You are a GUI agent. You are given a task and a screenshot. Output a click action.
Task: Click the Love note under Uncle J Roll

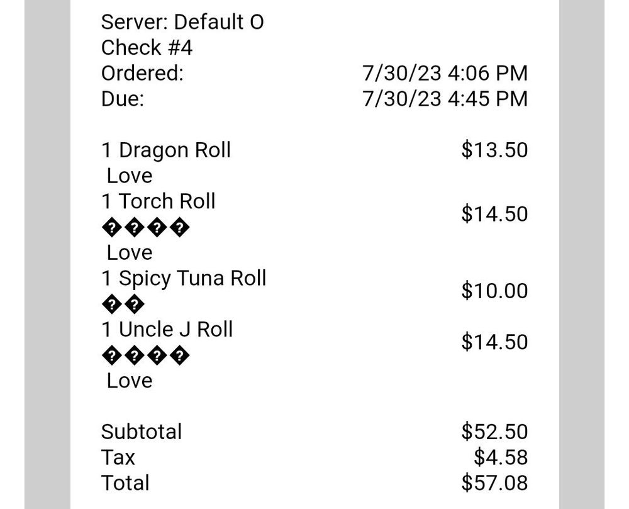130,381
